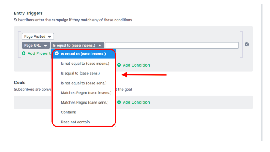Screen dimensions: 270x152
Task: Click the Goals heading
Action: (x=20, y=83)
